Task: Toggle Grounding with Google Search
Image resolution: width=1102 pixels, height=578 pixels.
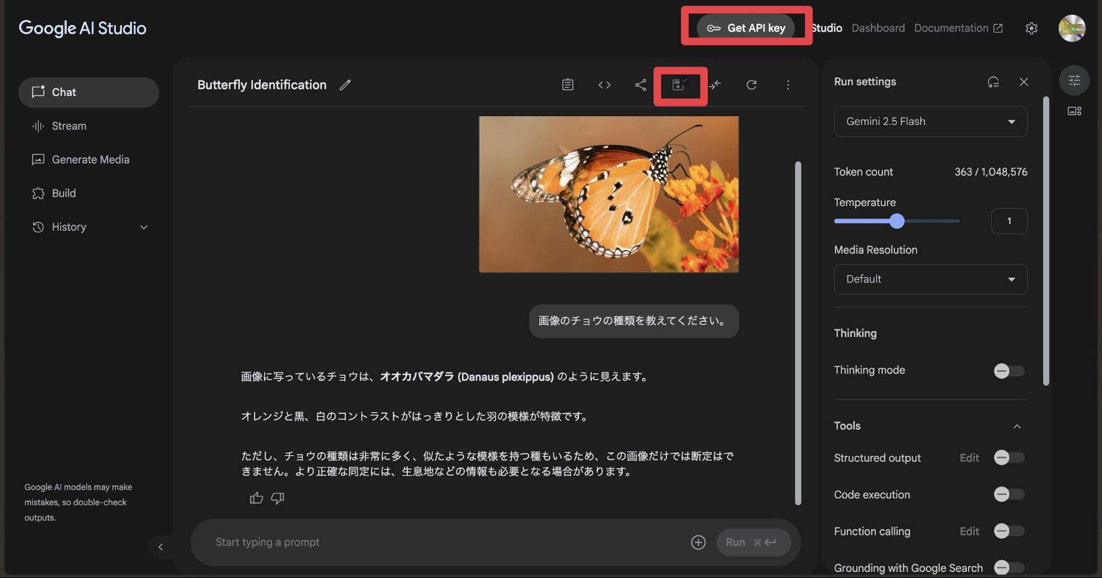Action: point(1009,567)
